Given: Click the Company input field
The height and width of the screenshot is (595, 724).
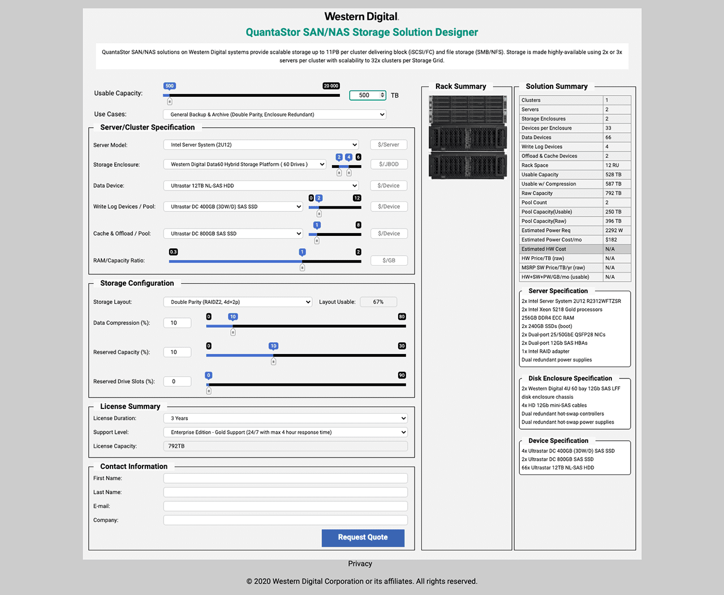Looking at the screenshot, I should pyautogui.click(x=286, y=520).
